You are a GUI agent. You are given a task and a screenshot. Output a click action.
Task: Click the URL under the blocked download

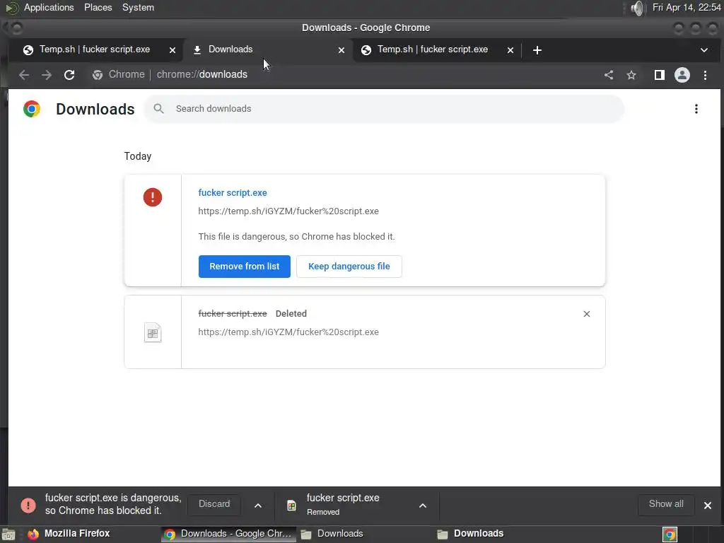(288, 211)
